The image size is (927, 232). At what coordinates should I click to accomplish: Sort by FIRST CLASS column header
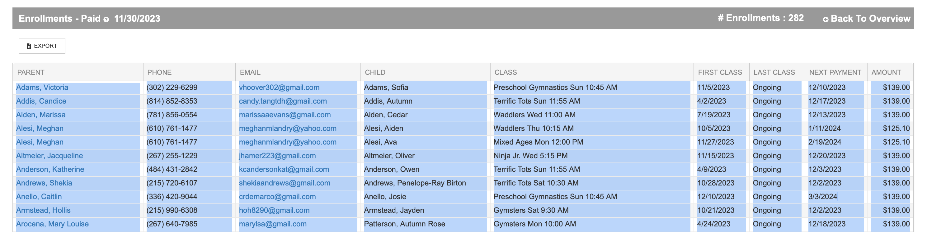720,73
